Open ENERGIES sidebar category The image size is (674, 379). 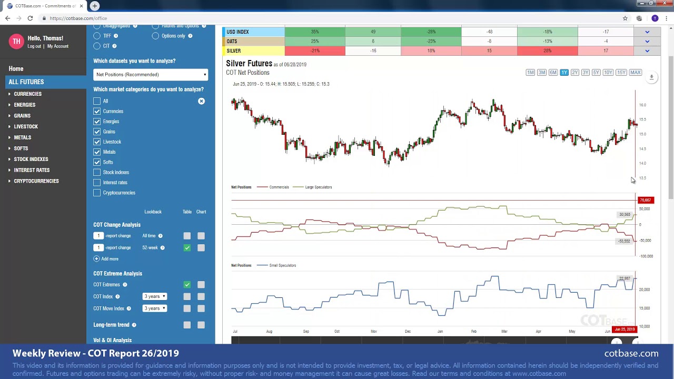tap(25, 105)
